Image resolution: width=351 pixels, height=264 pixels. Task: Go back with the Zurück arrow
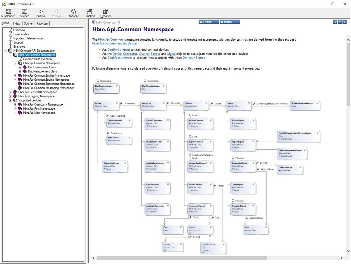pos(41,11)
